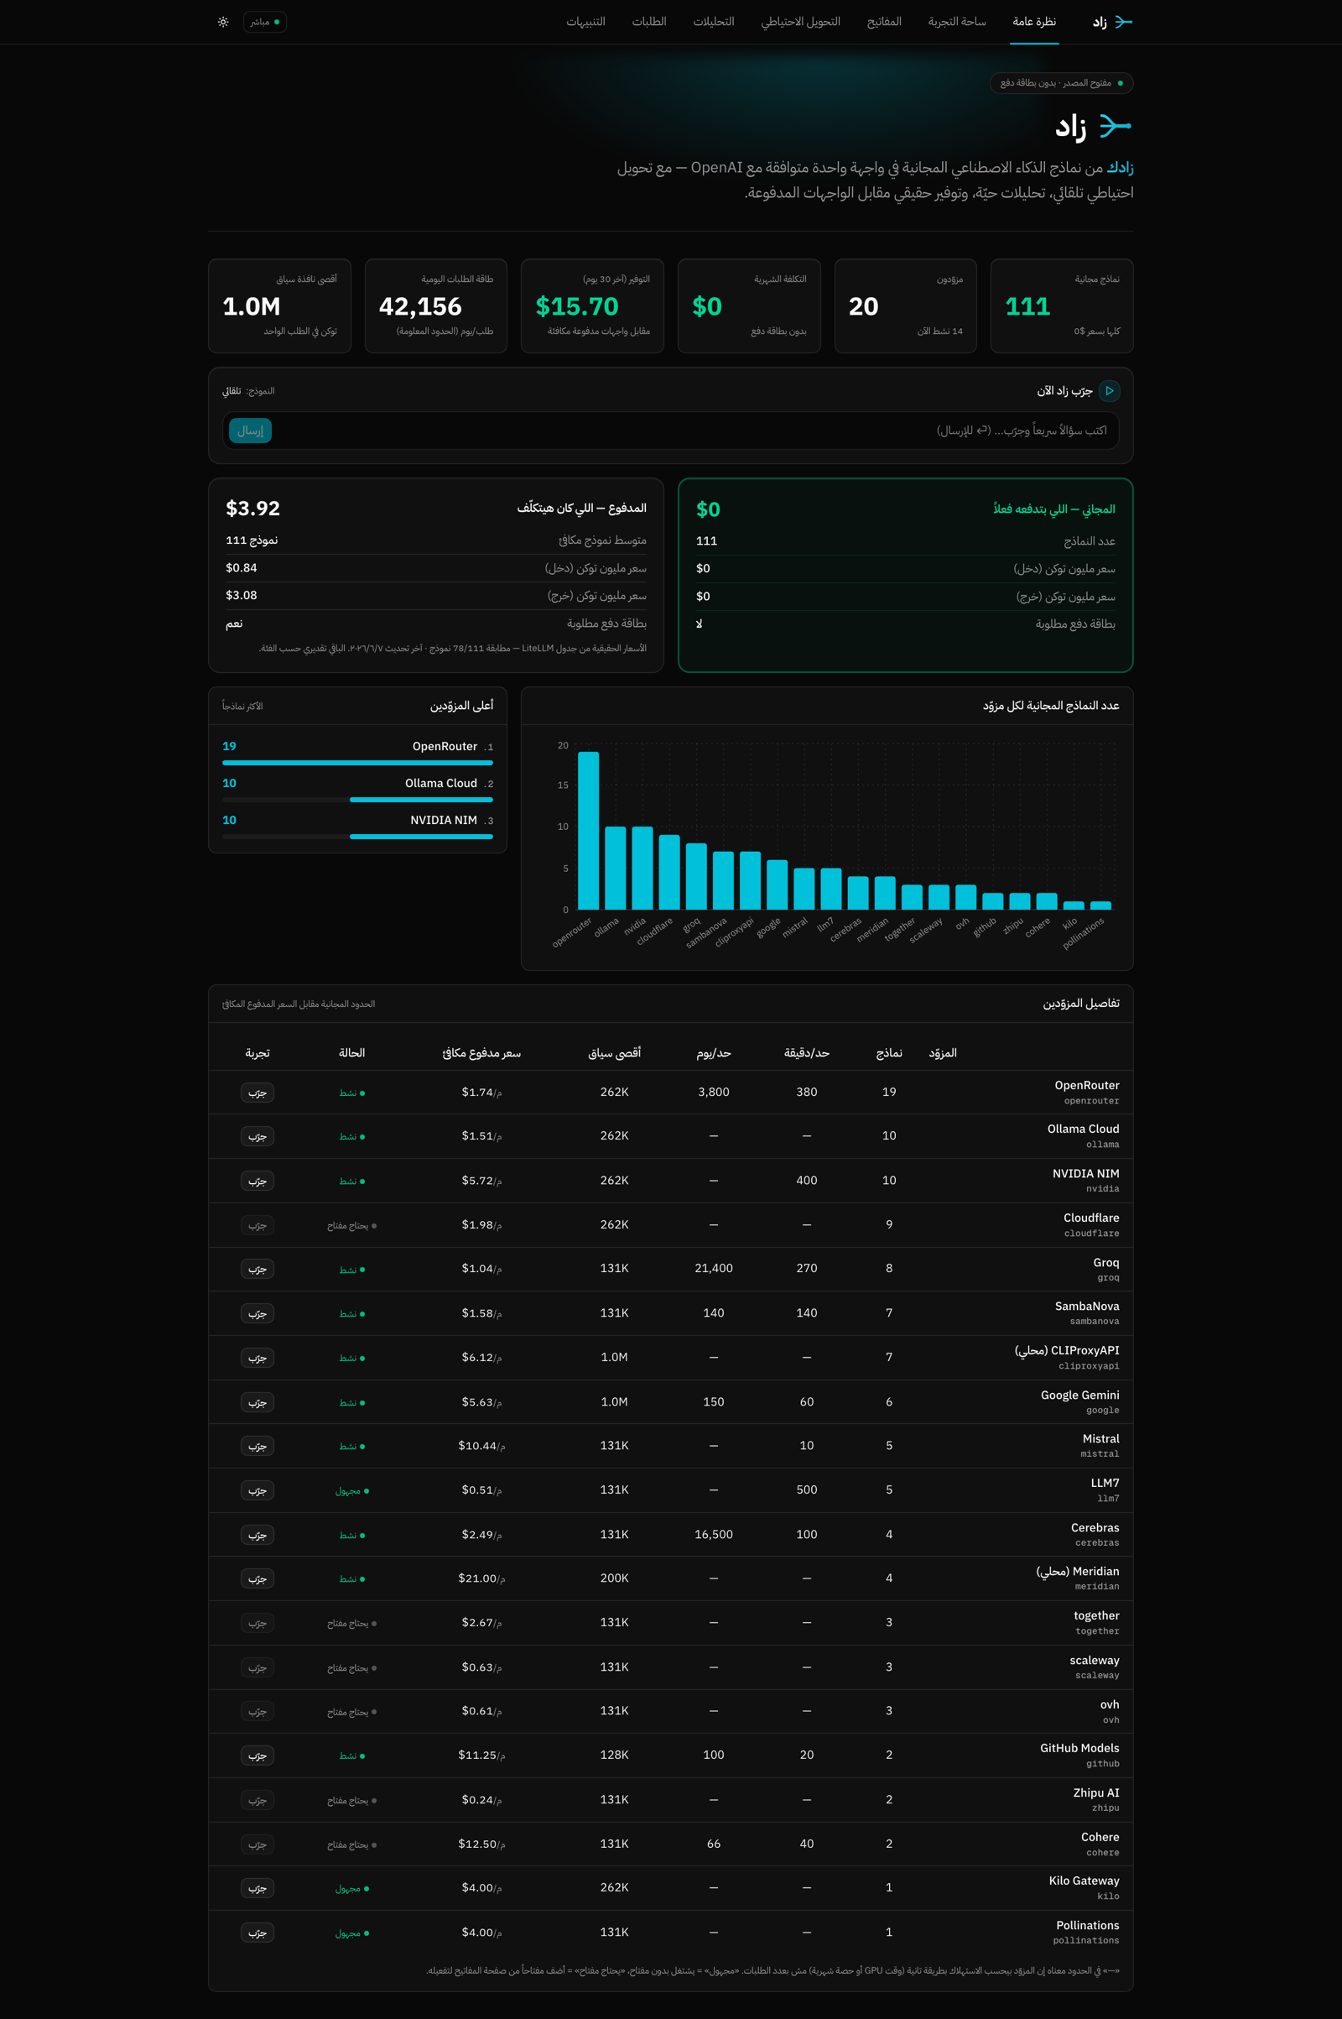The width and height of the screenshot is (1342, 2019).
Task: Click the نماذج column header
Action: [x=889, y=1053]
